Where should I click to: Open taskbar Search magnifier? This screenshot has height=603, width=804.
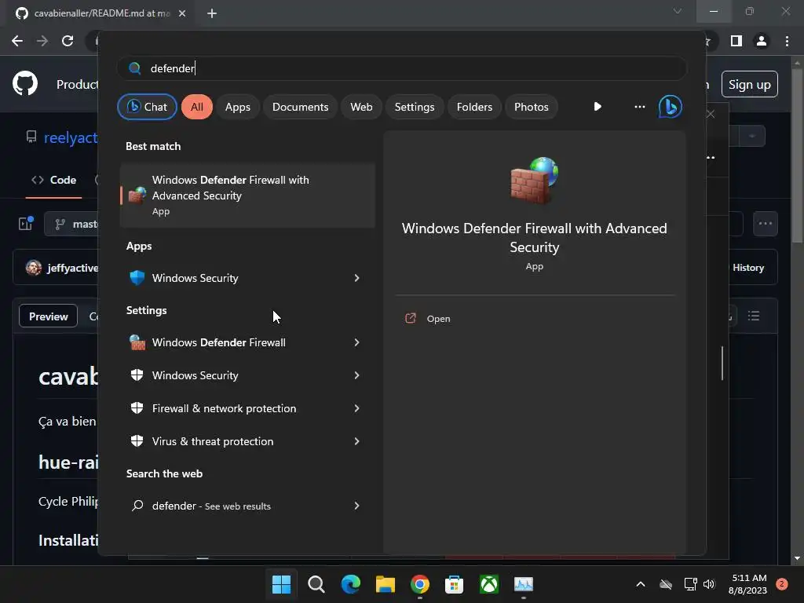pyautogui.click(x=316, y=584)
